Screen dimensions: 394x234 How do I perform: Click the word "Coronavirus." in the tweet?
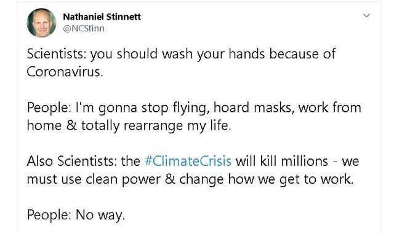tap(65, 72)
